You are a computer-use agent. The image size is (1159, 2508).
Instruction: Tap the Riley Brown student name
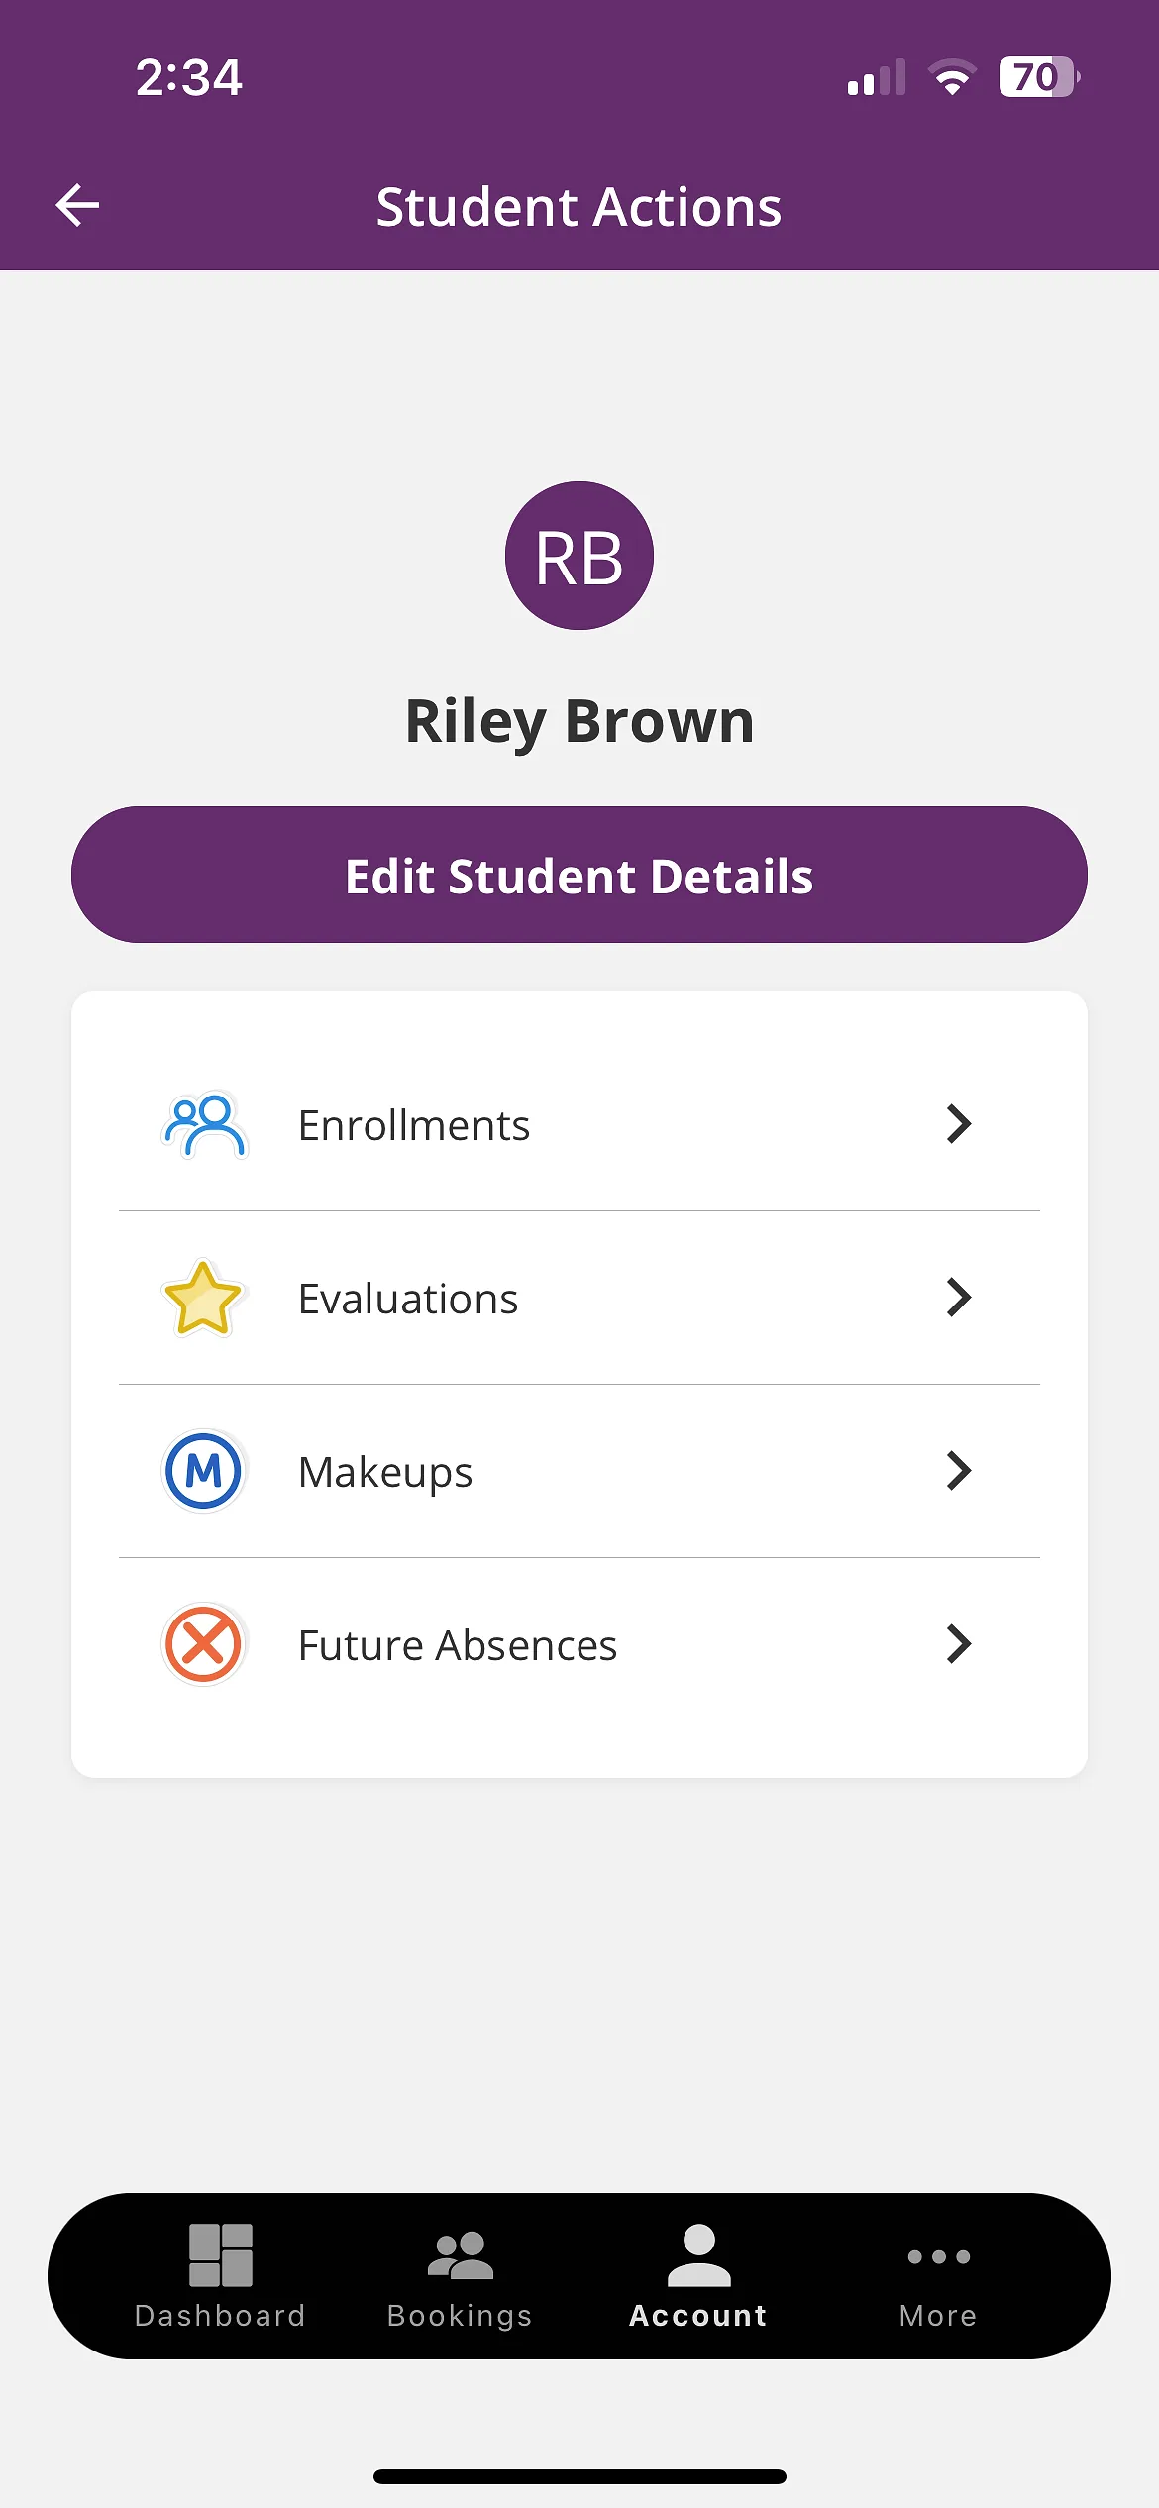click(579, 721)
